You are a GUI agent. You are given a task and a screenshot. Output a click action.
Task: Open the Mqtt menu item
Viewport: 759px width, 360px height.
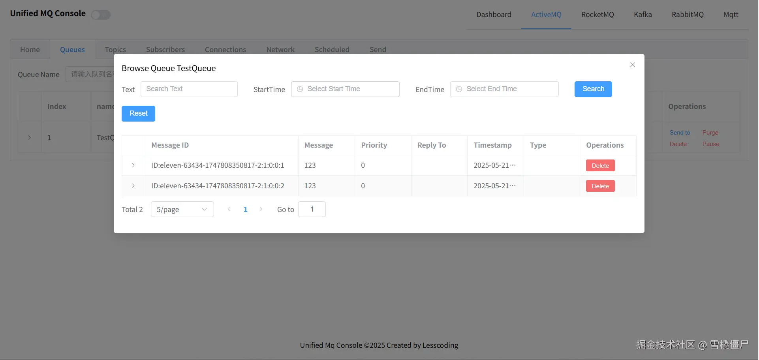(731, 15)
